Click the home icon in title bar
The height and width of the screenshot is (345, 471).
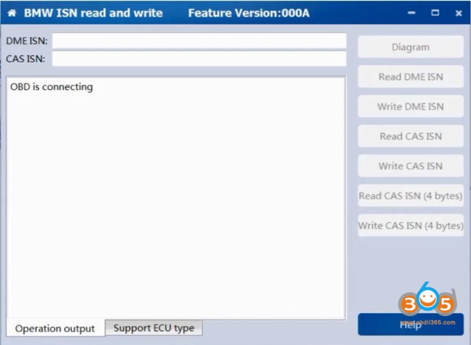coord(12,13)
